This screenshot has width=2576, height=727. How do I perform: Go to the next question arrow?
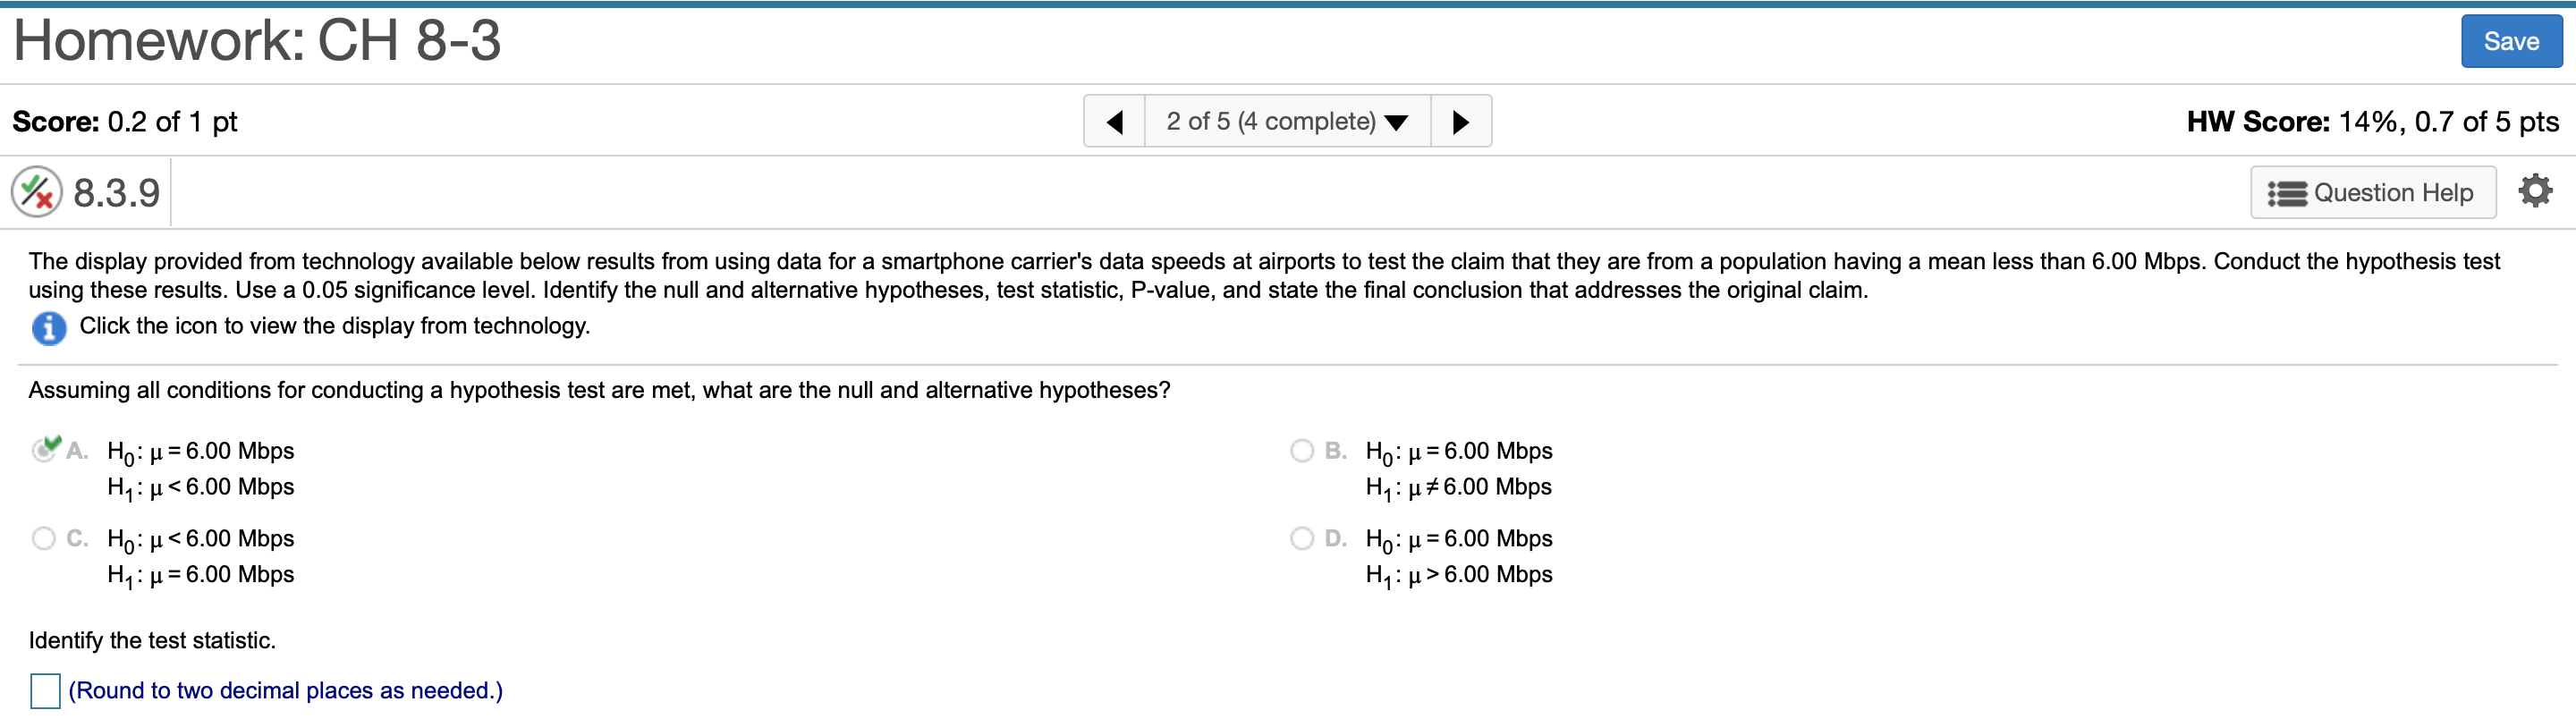1460,122
